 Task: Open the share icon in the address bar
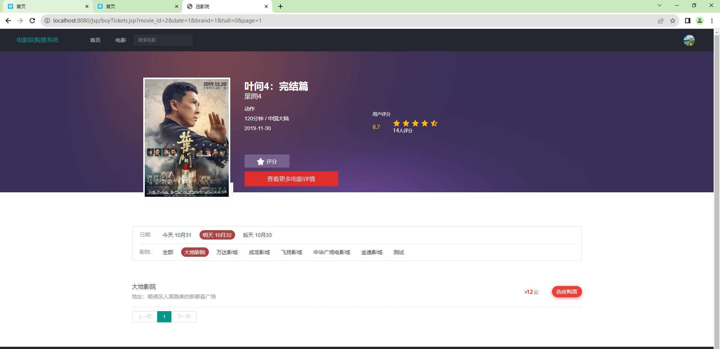(x=661, y=21)
